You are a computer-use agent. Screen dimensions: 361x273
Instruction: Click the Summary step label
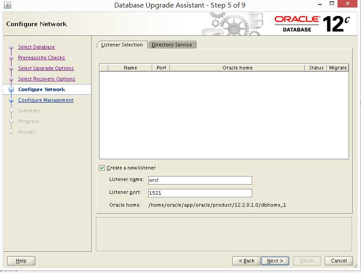click(x=29, y=111)
